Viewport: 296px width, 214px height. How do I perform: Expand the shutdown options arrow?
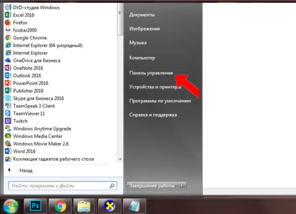182,186
